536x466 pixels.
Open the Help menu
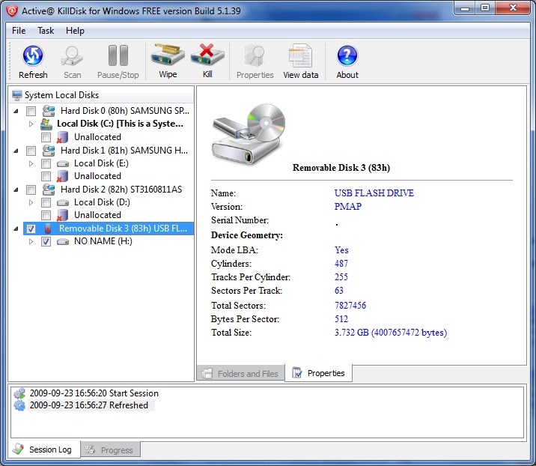pyautogui.click(x=75, y=31)
